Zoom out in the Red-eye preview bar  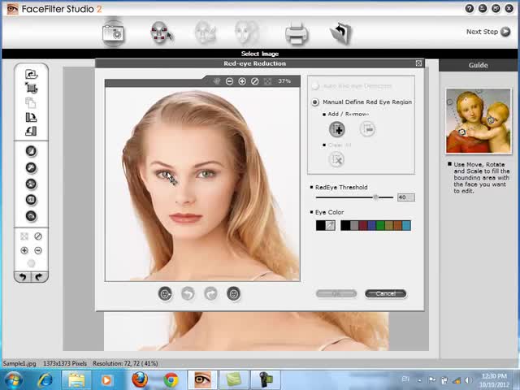point(229,81)
